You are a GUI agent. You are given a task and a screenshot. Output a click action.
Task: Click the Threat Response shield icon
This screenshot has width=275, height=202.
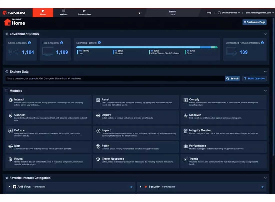(98, 160)
